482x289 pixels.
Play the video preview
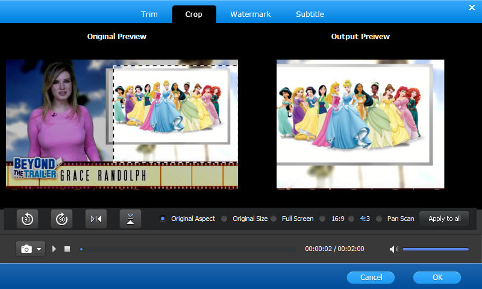click(x=54, y=249)
